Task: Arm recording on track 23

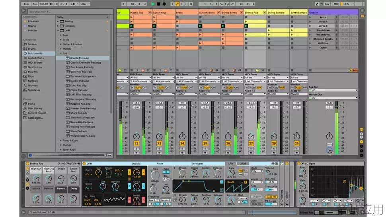Action: [159, 153]
